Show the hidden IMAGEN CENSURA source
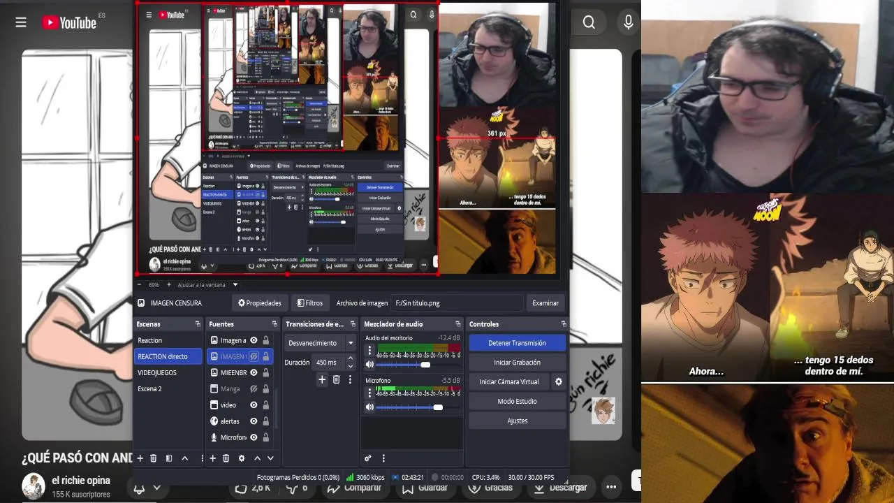 point(254,356)
